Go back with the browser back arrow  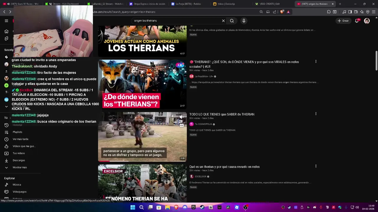pyautogui.click(x=4, y=12)
